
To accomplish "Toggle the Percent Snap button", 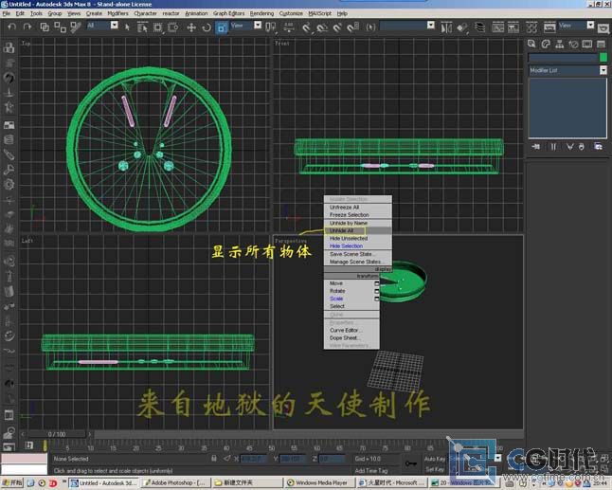I will coord(337,27).
